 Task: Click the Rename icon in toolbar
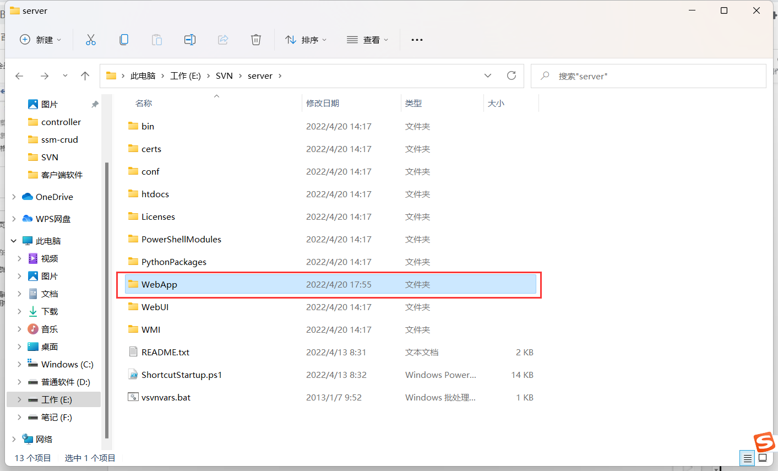(x=190, y=40)
